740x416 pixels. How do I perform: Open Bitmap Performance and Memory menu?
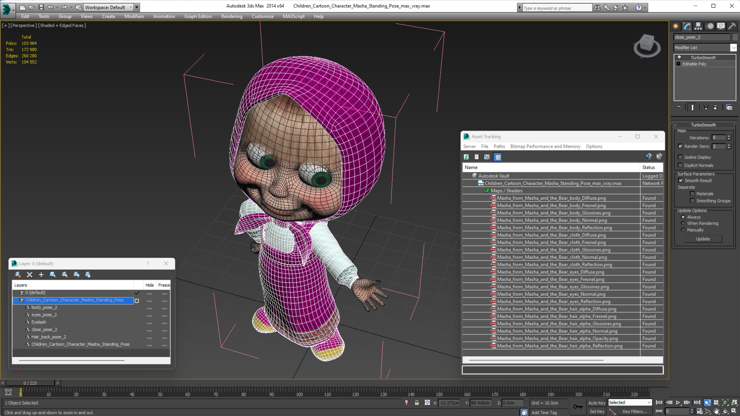click(545, 146)
